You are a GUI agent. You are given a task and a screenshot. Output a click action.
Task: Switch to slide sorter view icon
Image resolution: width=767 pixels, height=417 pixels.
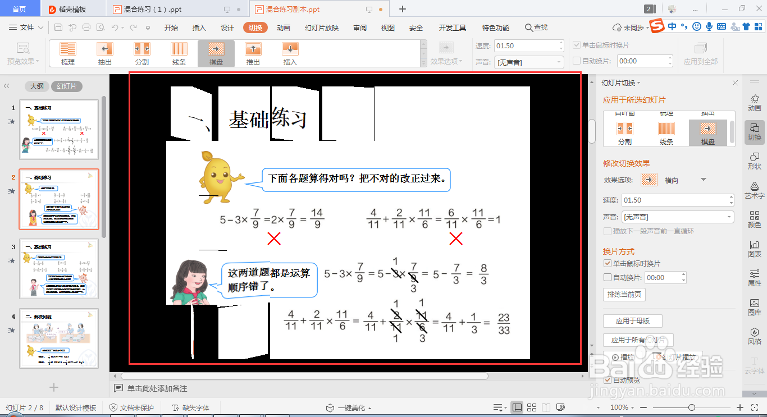(x=531, y=407)
